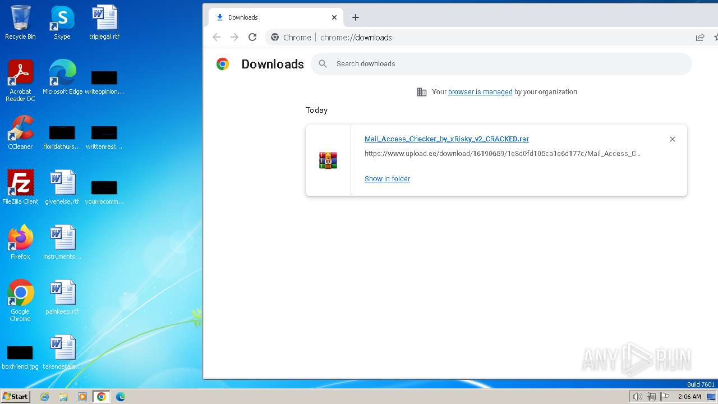Click the Action Center flag icon
This screenshot has width=718, height=404.
pyautogui.click(x=665, y=397)
